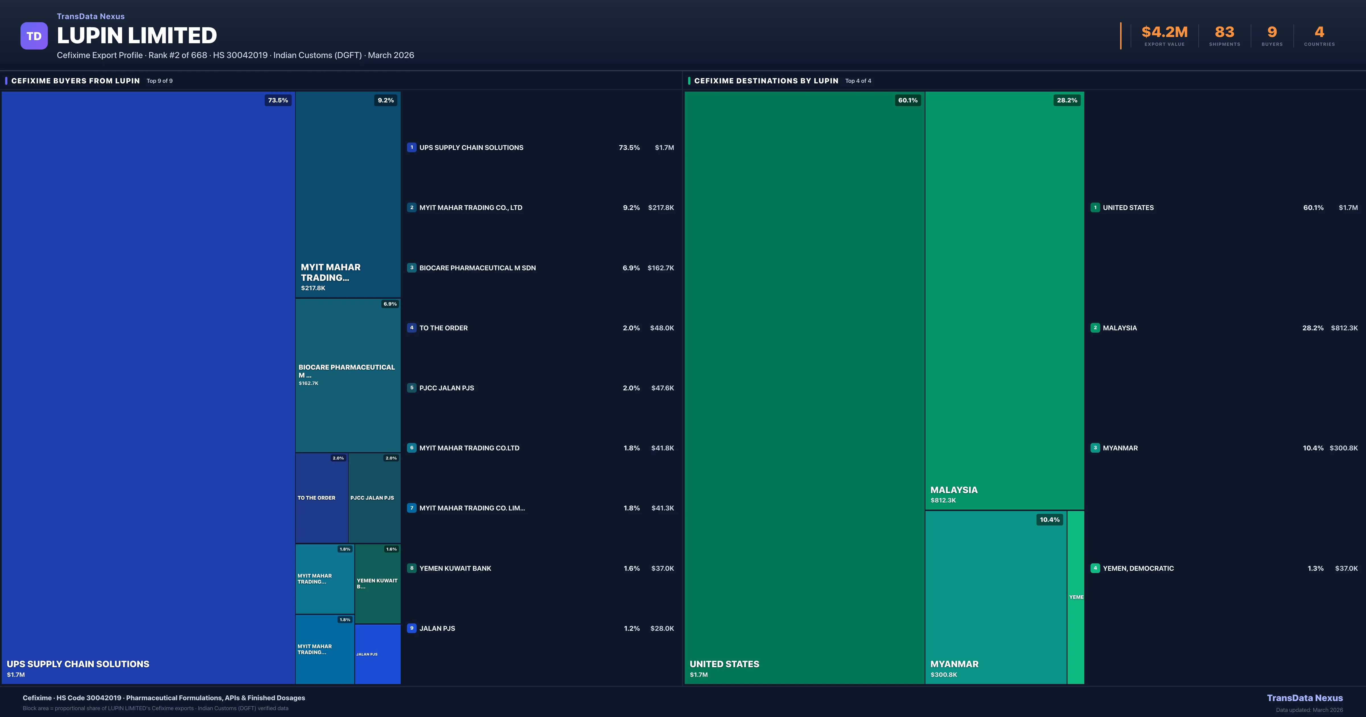Click rank 9 badge beside Jalan PJS
The height and width of the screenshot is (717, 1366).
point(412,629)
